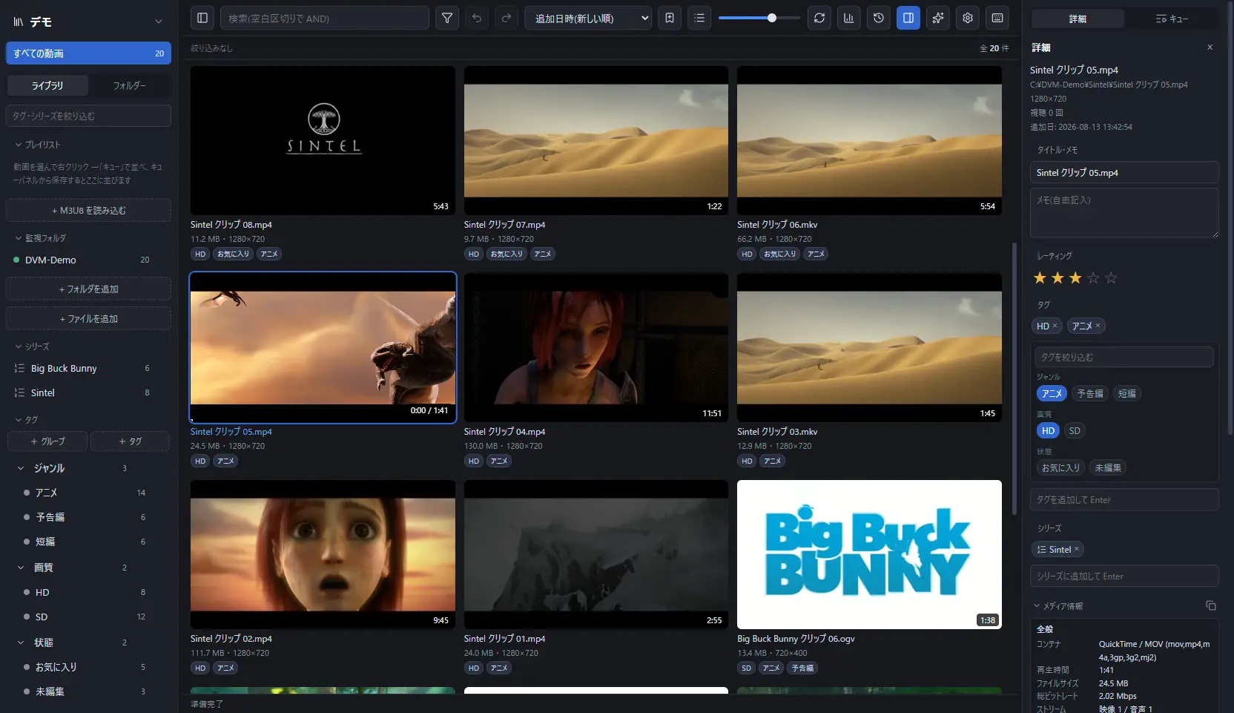Toggle the 予告編 genre chip in detail panel
The height and width of the screenshot is (713, 1234).
[x=1090, y=393]
